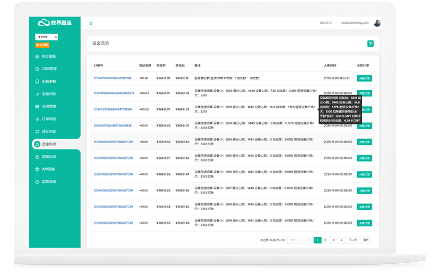Viewport: 441px width, 272px height.
Task: Click the hamburger menu collapse icon
Action: click(x=91, y=23)
